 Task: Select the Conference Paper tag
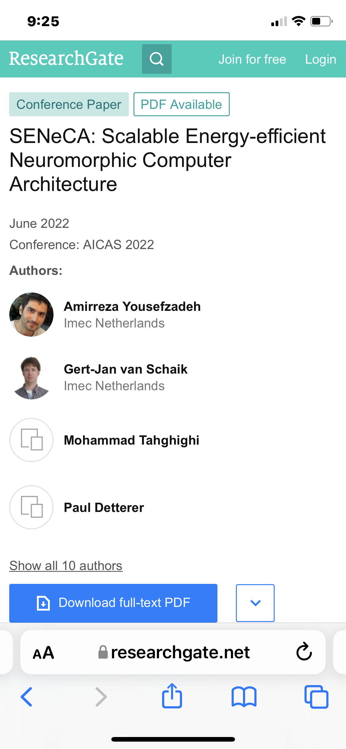[69, 105]
